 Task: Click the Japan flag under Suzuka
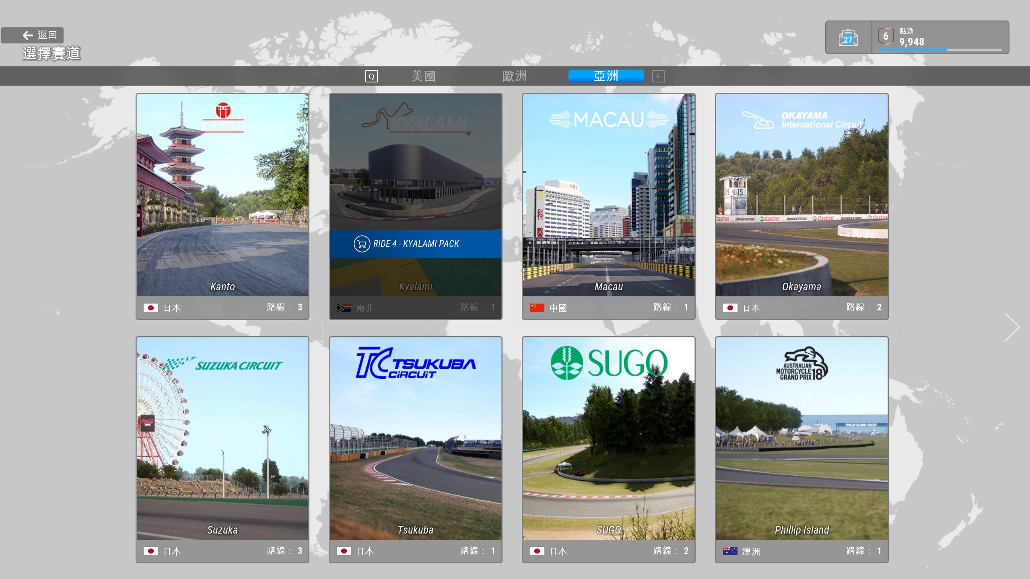click(151, 551)
